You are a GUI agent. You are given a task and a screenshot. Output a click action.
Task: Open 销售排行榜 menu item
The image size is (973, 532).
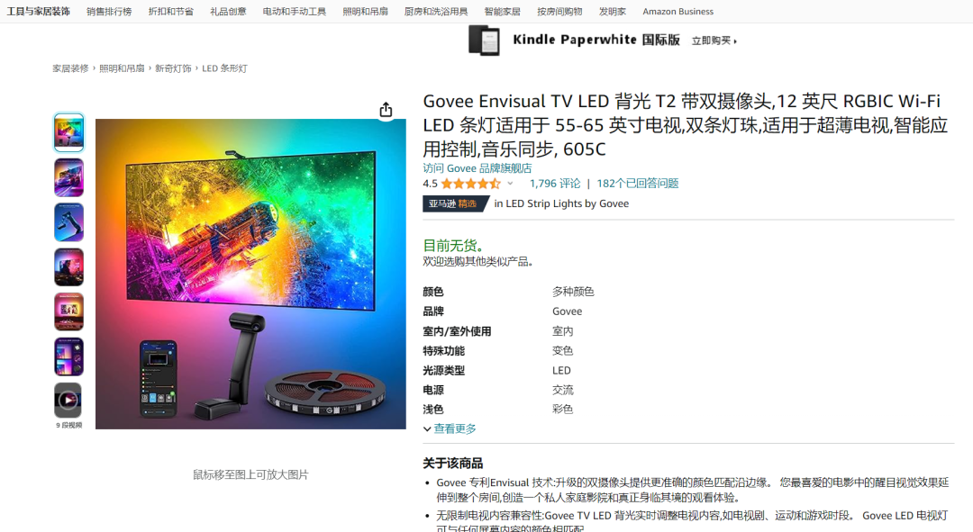pyautogui.click(x=109, y=11)
